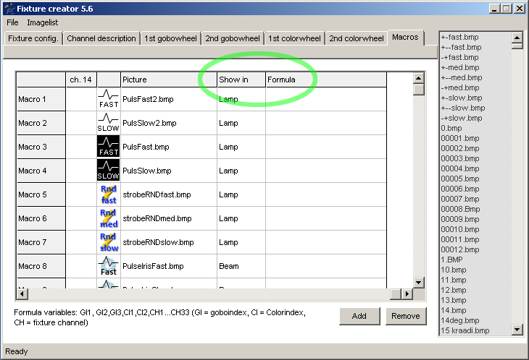Click the PulsFast2 FAST pulse icon

[108, 99]
